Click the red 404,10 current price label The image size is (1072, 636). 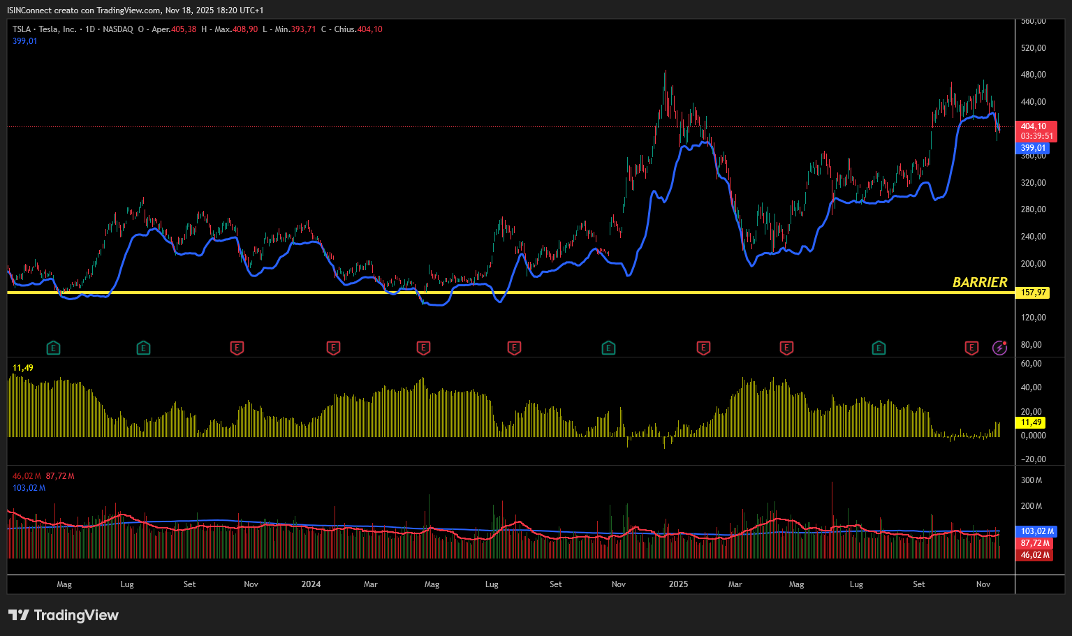(1034, 126)
